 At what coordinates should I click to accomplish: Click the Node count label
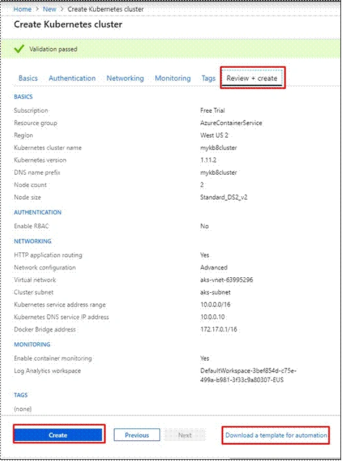pos(30,185)
